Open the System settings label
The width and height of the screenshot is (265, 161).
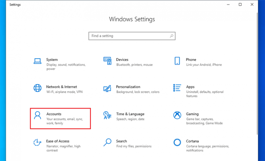click(52, 60)
